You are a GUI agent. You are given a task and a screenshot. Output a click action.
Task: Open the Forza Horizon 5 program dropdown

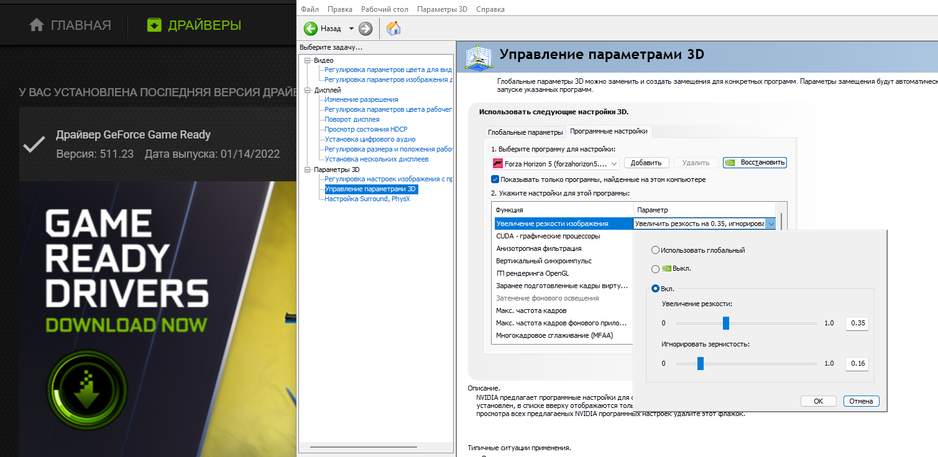[556, 163]
